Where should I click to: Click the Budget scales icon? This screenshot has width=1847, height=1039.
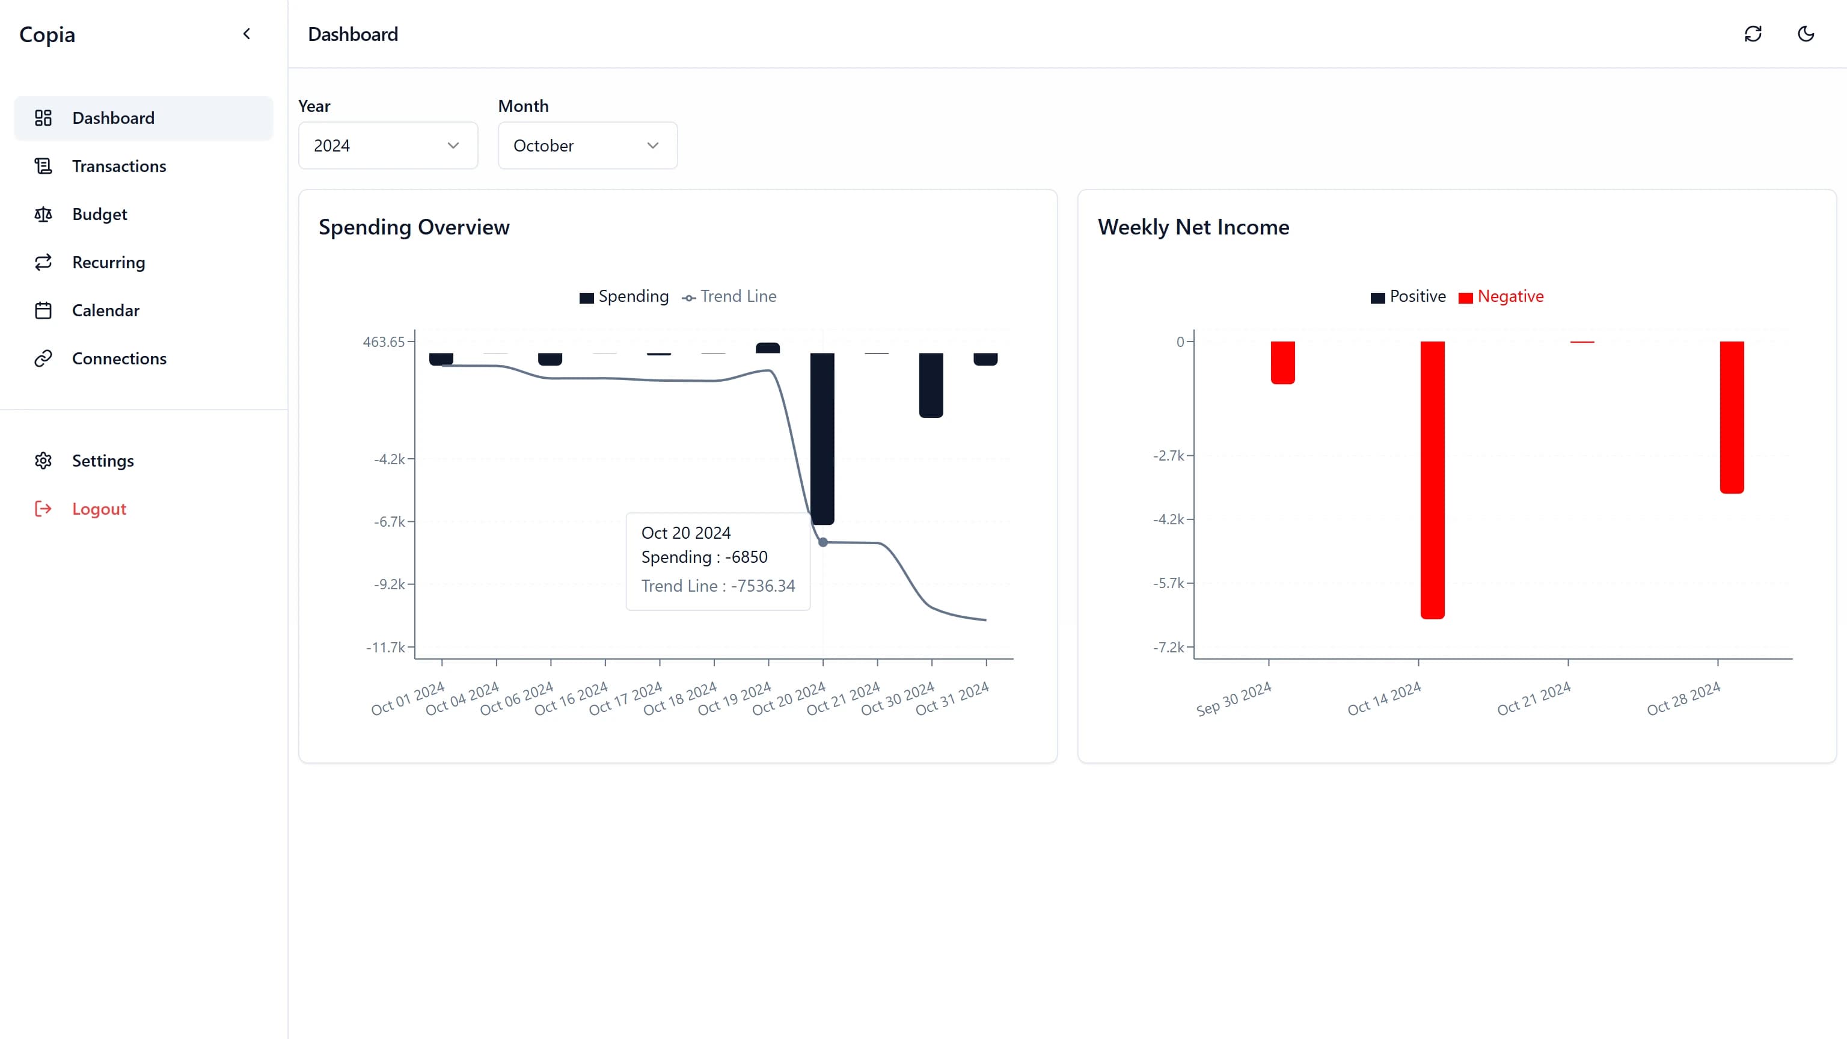(x=43, y=213)
